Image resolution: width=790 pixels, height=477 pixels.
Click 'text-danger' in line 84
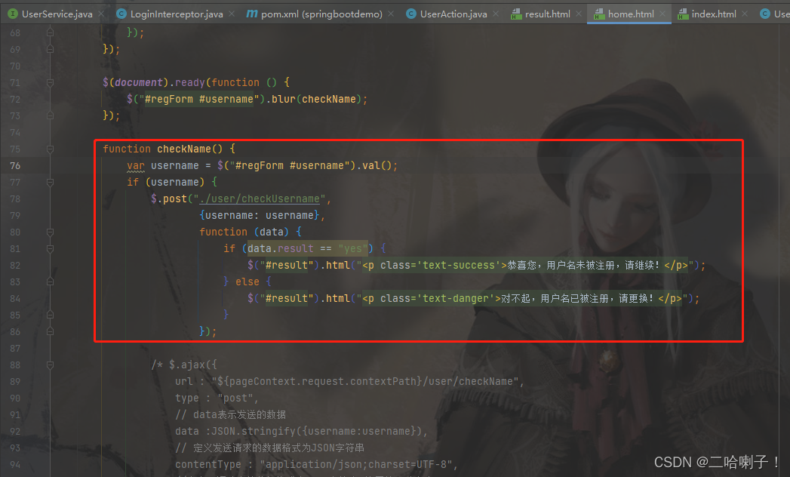(x=456, y=299)
